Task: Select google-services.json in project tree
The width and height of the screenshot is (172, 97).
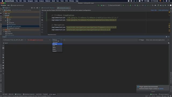Action: pos(15,26)
